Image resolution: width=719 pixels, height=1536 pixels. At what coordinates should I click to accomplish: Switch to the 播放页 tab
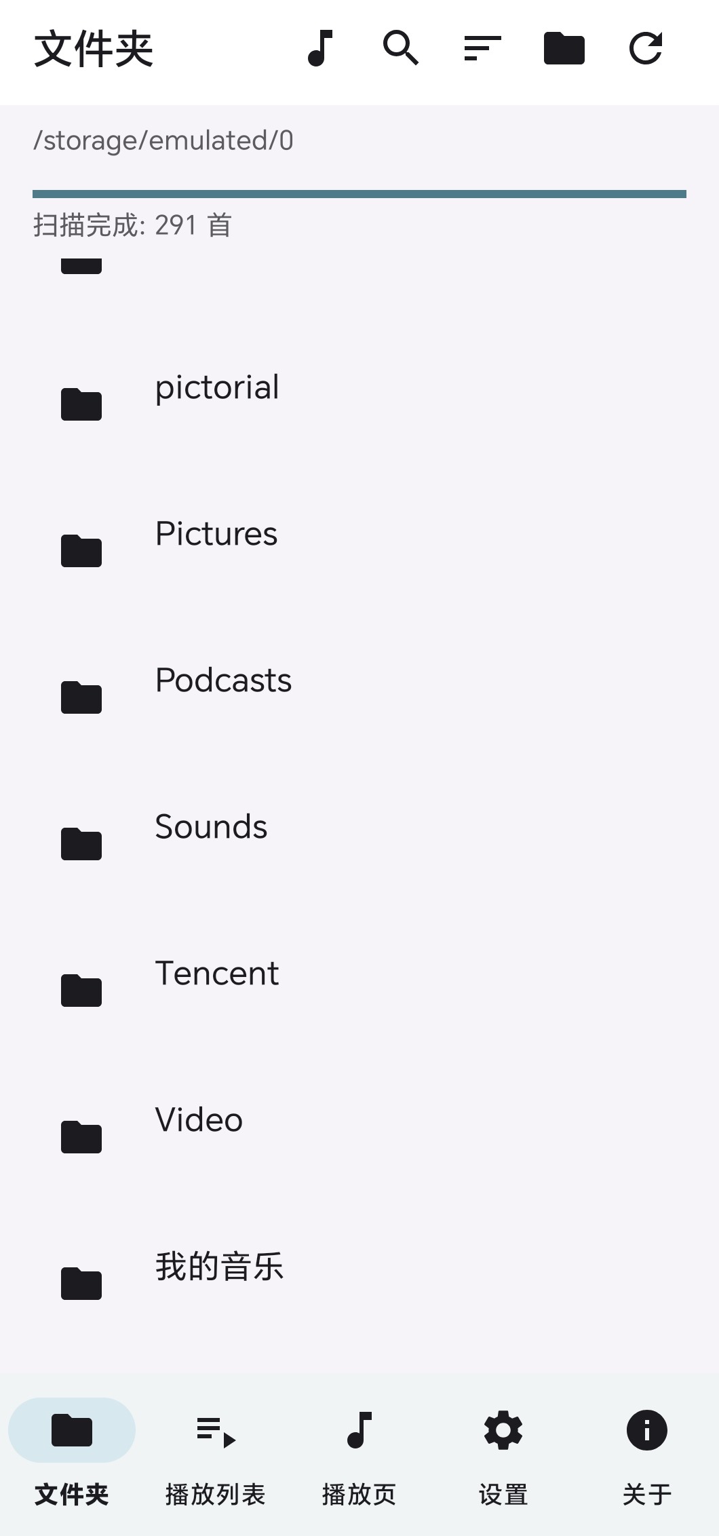tap(359, 1455)
